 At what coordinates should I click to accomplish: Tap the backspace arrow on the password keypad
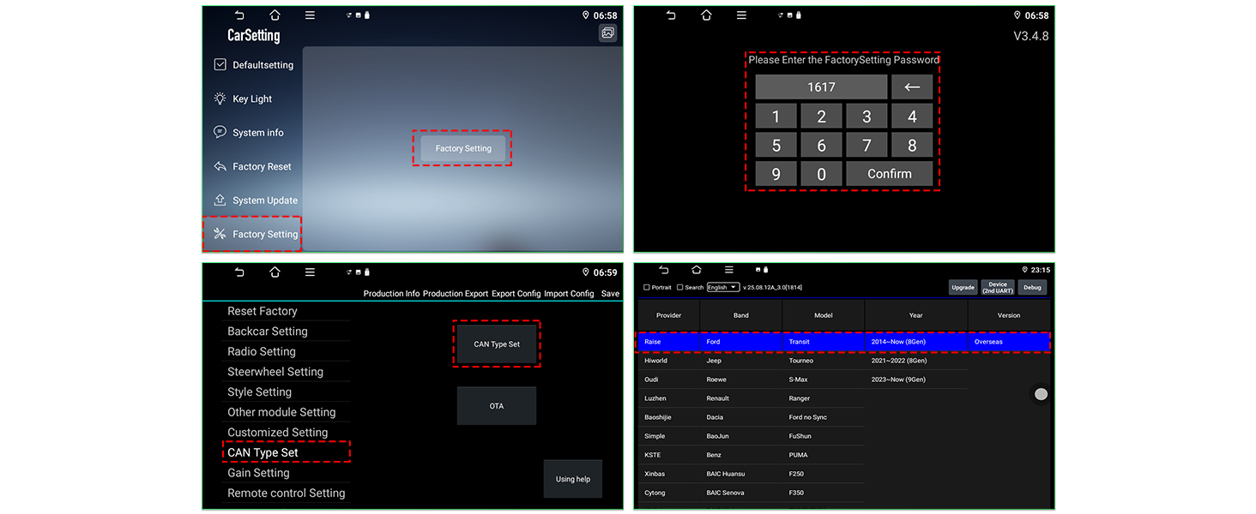click(x=912, y=87)
